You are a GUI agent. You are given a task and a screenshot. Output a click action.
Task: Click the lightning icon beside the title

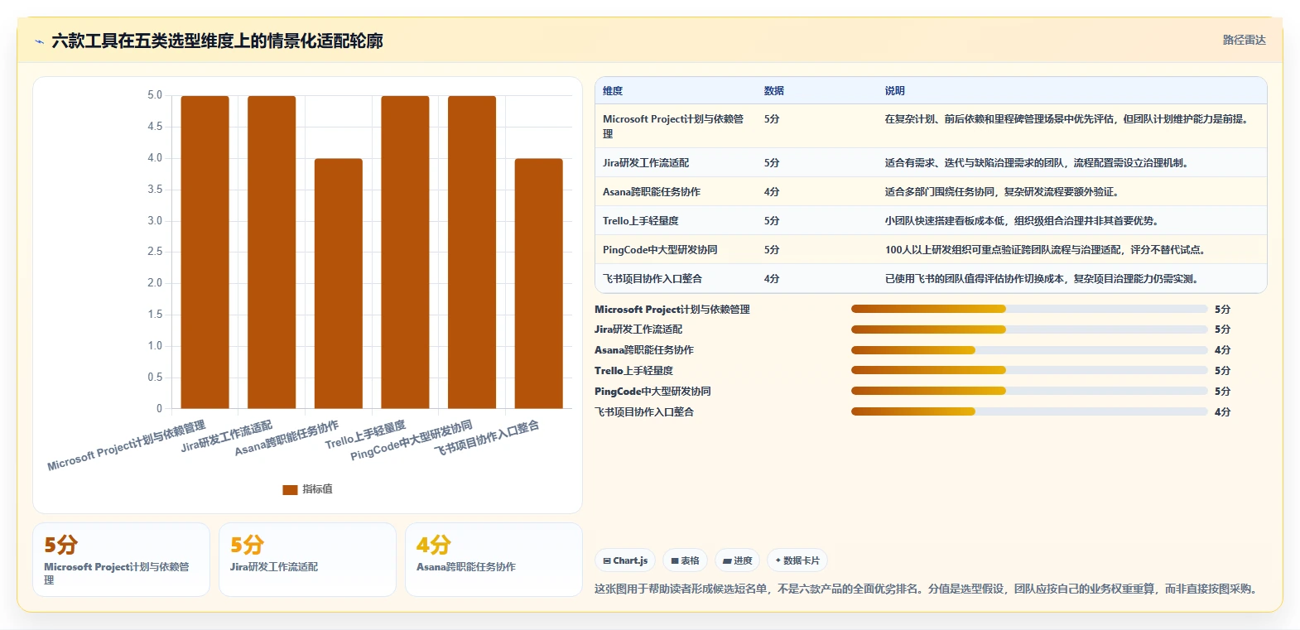click(x=39, y=41)
